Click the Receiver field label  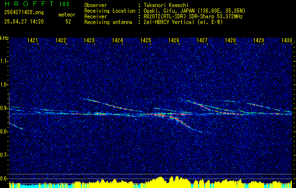click(x=96, y=16)
